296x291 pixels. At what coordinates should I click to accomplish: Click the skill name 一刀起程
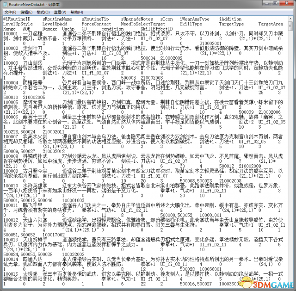tap(33, 34)
